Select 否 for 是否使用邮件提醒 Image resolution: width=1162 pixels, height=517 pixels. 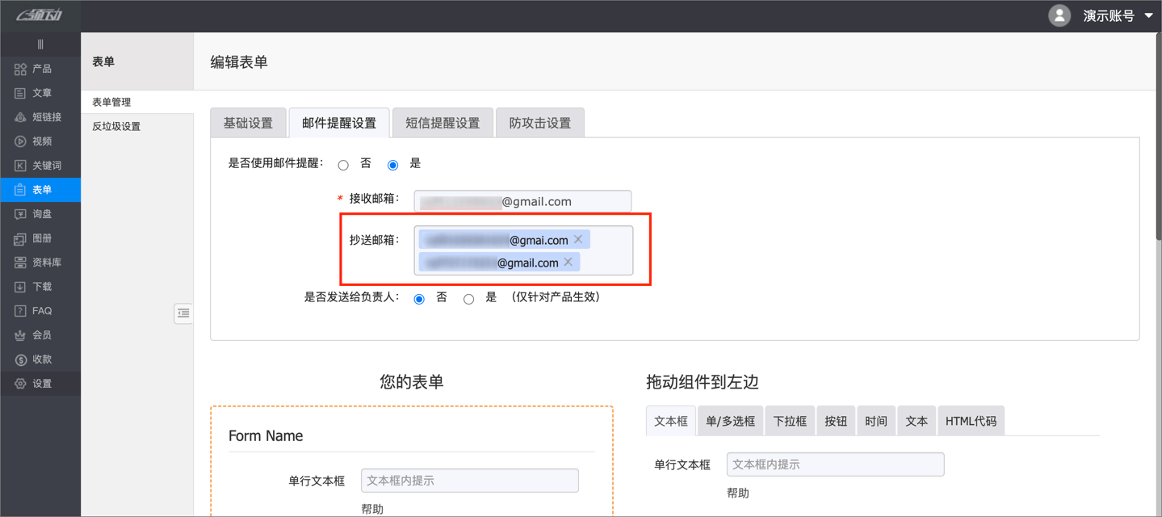coord(342,164)
